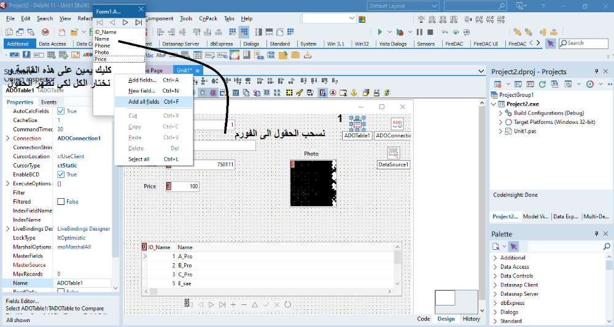Screen dimensions: 614x327
Task: Click the refresh icon in Projects panel toolbar
Action: click(542, 84)
